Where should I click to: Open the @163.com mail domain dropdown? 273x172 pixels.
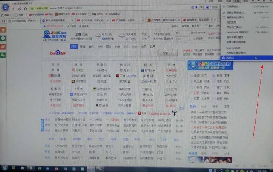tap(198, 33)
